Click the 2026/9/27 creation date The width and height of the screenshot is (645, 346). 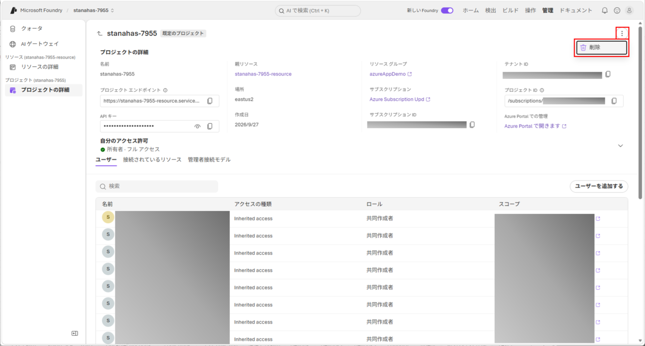247,125
